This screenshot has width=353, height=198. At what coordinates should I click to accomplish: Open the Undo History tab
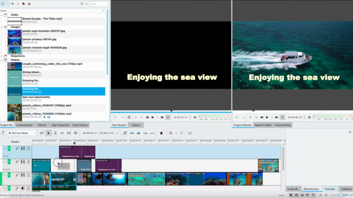tap(80, 125)
